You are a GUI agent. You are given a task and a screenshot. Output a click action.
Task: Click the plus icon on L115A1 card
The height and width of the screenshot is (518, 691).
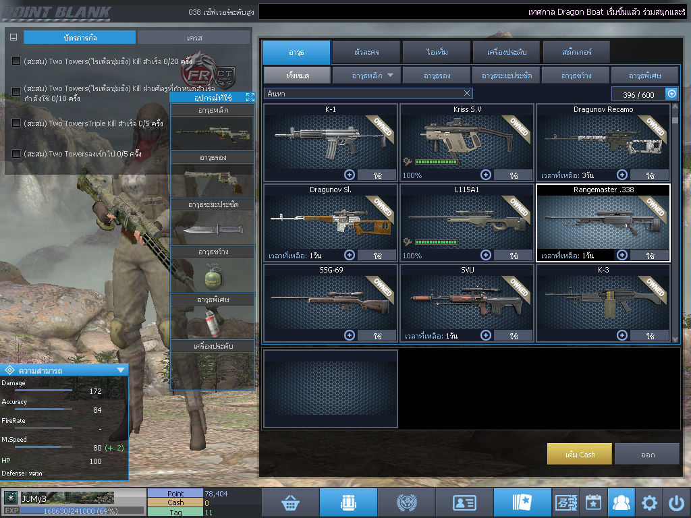click(486, 255)
